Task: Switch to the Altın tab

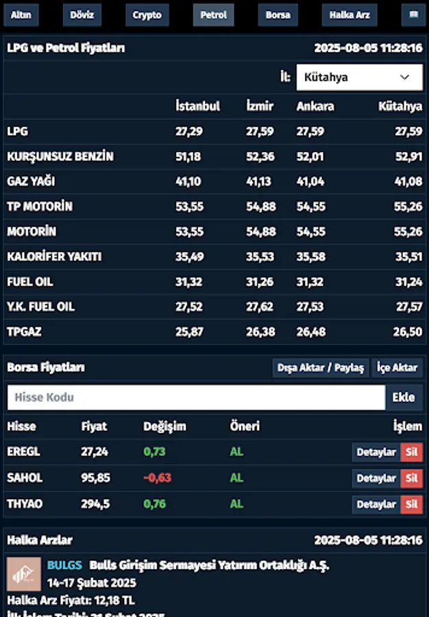Action: [21, 14]
